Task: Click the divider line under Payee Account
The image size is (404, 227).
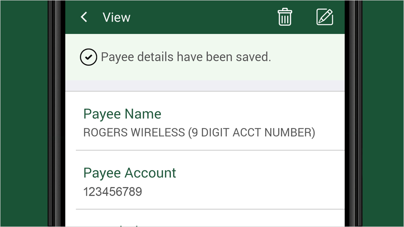Action: (210, 209)
